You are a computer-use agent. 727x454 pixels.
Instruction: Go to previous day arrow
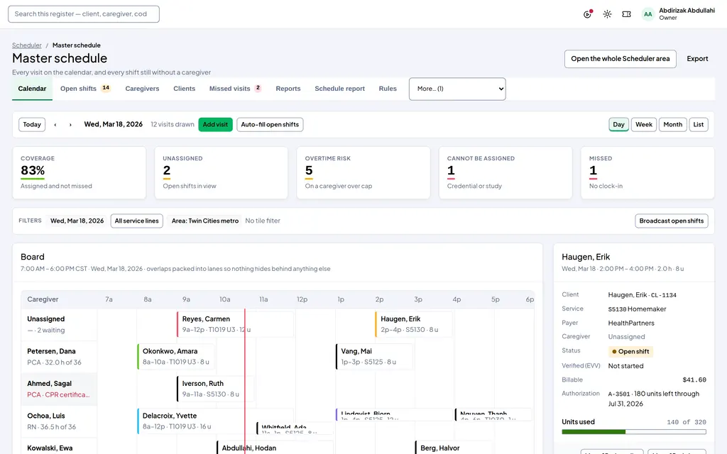click(x=55, y=125)
